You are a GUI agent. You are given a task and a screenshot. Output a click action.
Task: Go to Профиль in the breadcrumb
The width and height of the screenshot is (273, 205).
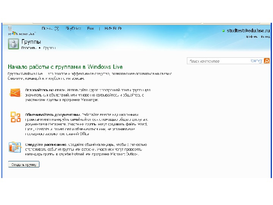tap(28, 48)
